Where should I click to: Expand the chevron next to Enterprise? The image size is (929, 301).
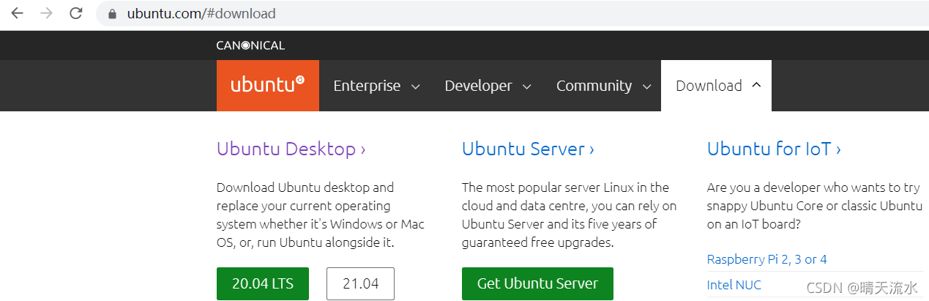pos(415,86)
